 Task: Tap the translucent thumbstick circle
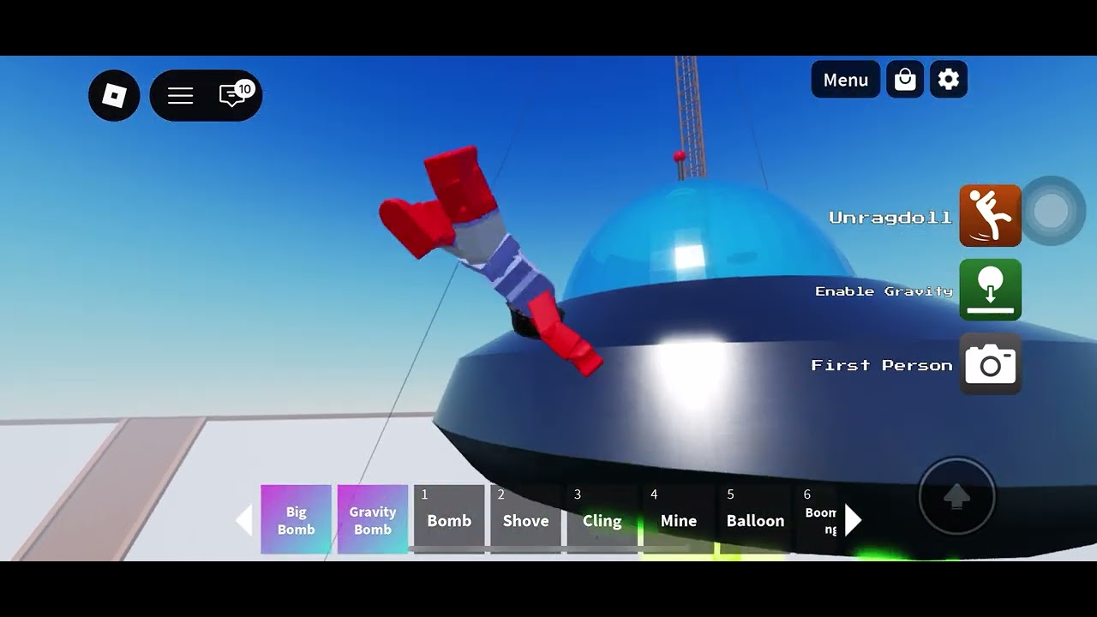tap(1052, 211)
